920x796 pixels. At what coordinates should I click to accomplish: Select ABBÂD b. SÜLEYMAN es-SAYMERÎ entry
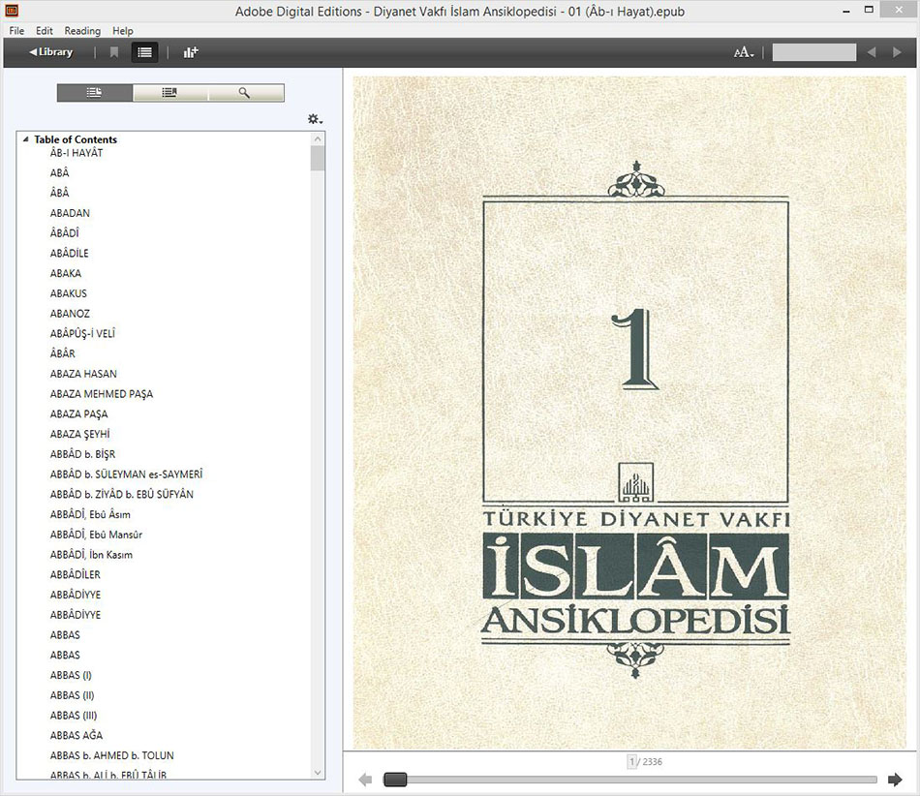[x=126, y=474]
